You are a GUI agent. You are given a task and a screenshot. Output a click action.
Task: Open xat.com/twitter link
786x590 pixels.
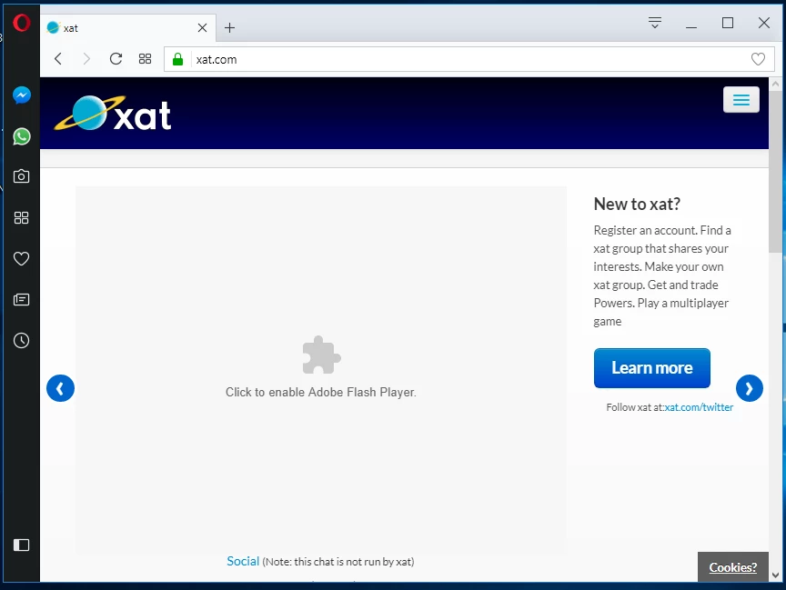coord(699,407)
